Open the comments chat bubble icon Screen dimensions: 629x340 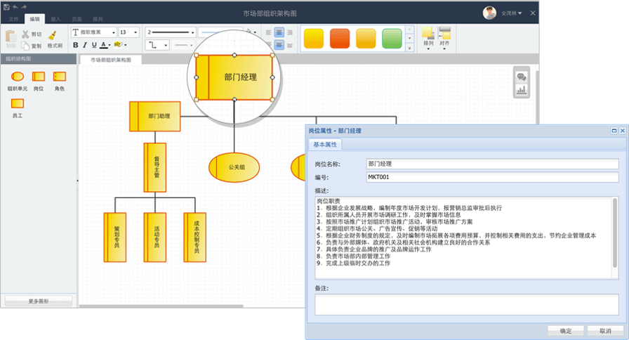click(521, 77)
